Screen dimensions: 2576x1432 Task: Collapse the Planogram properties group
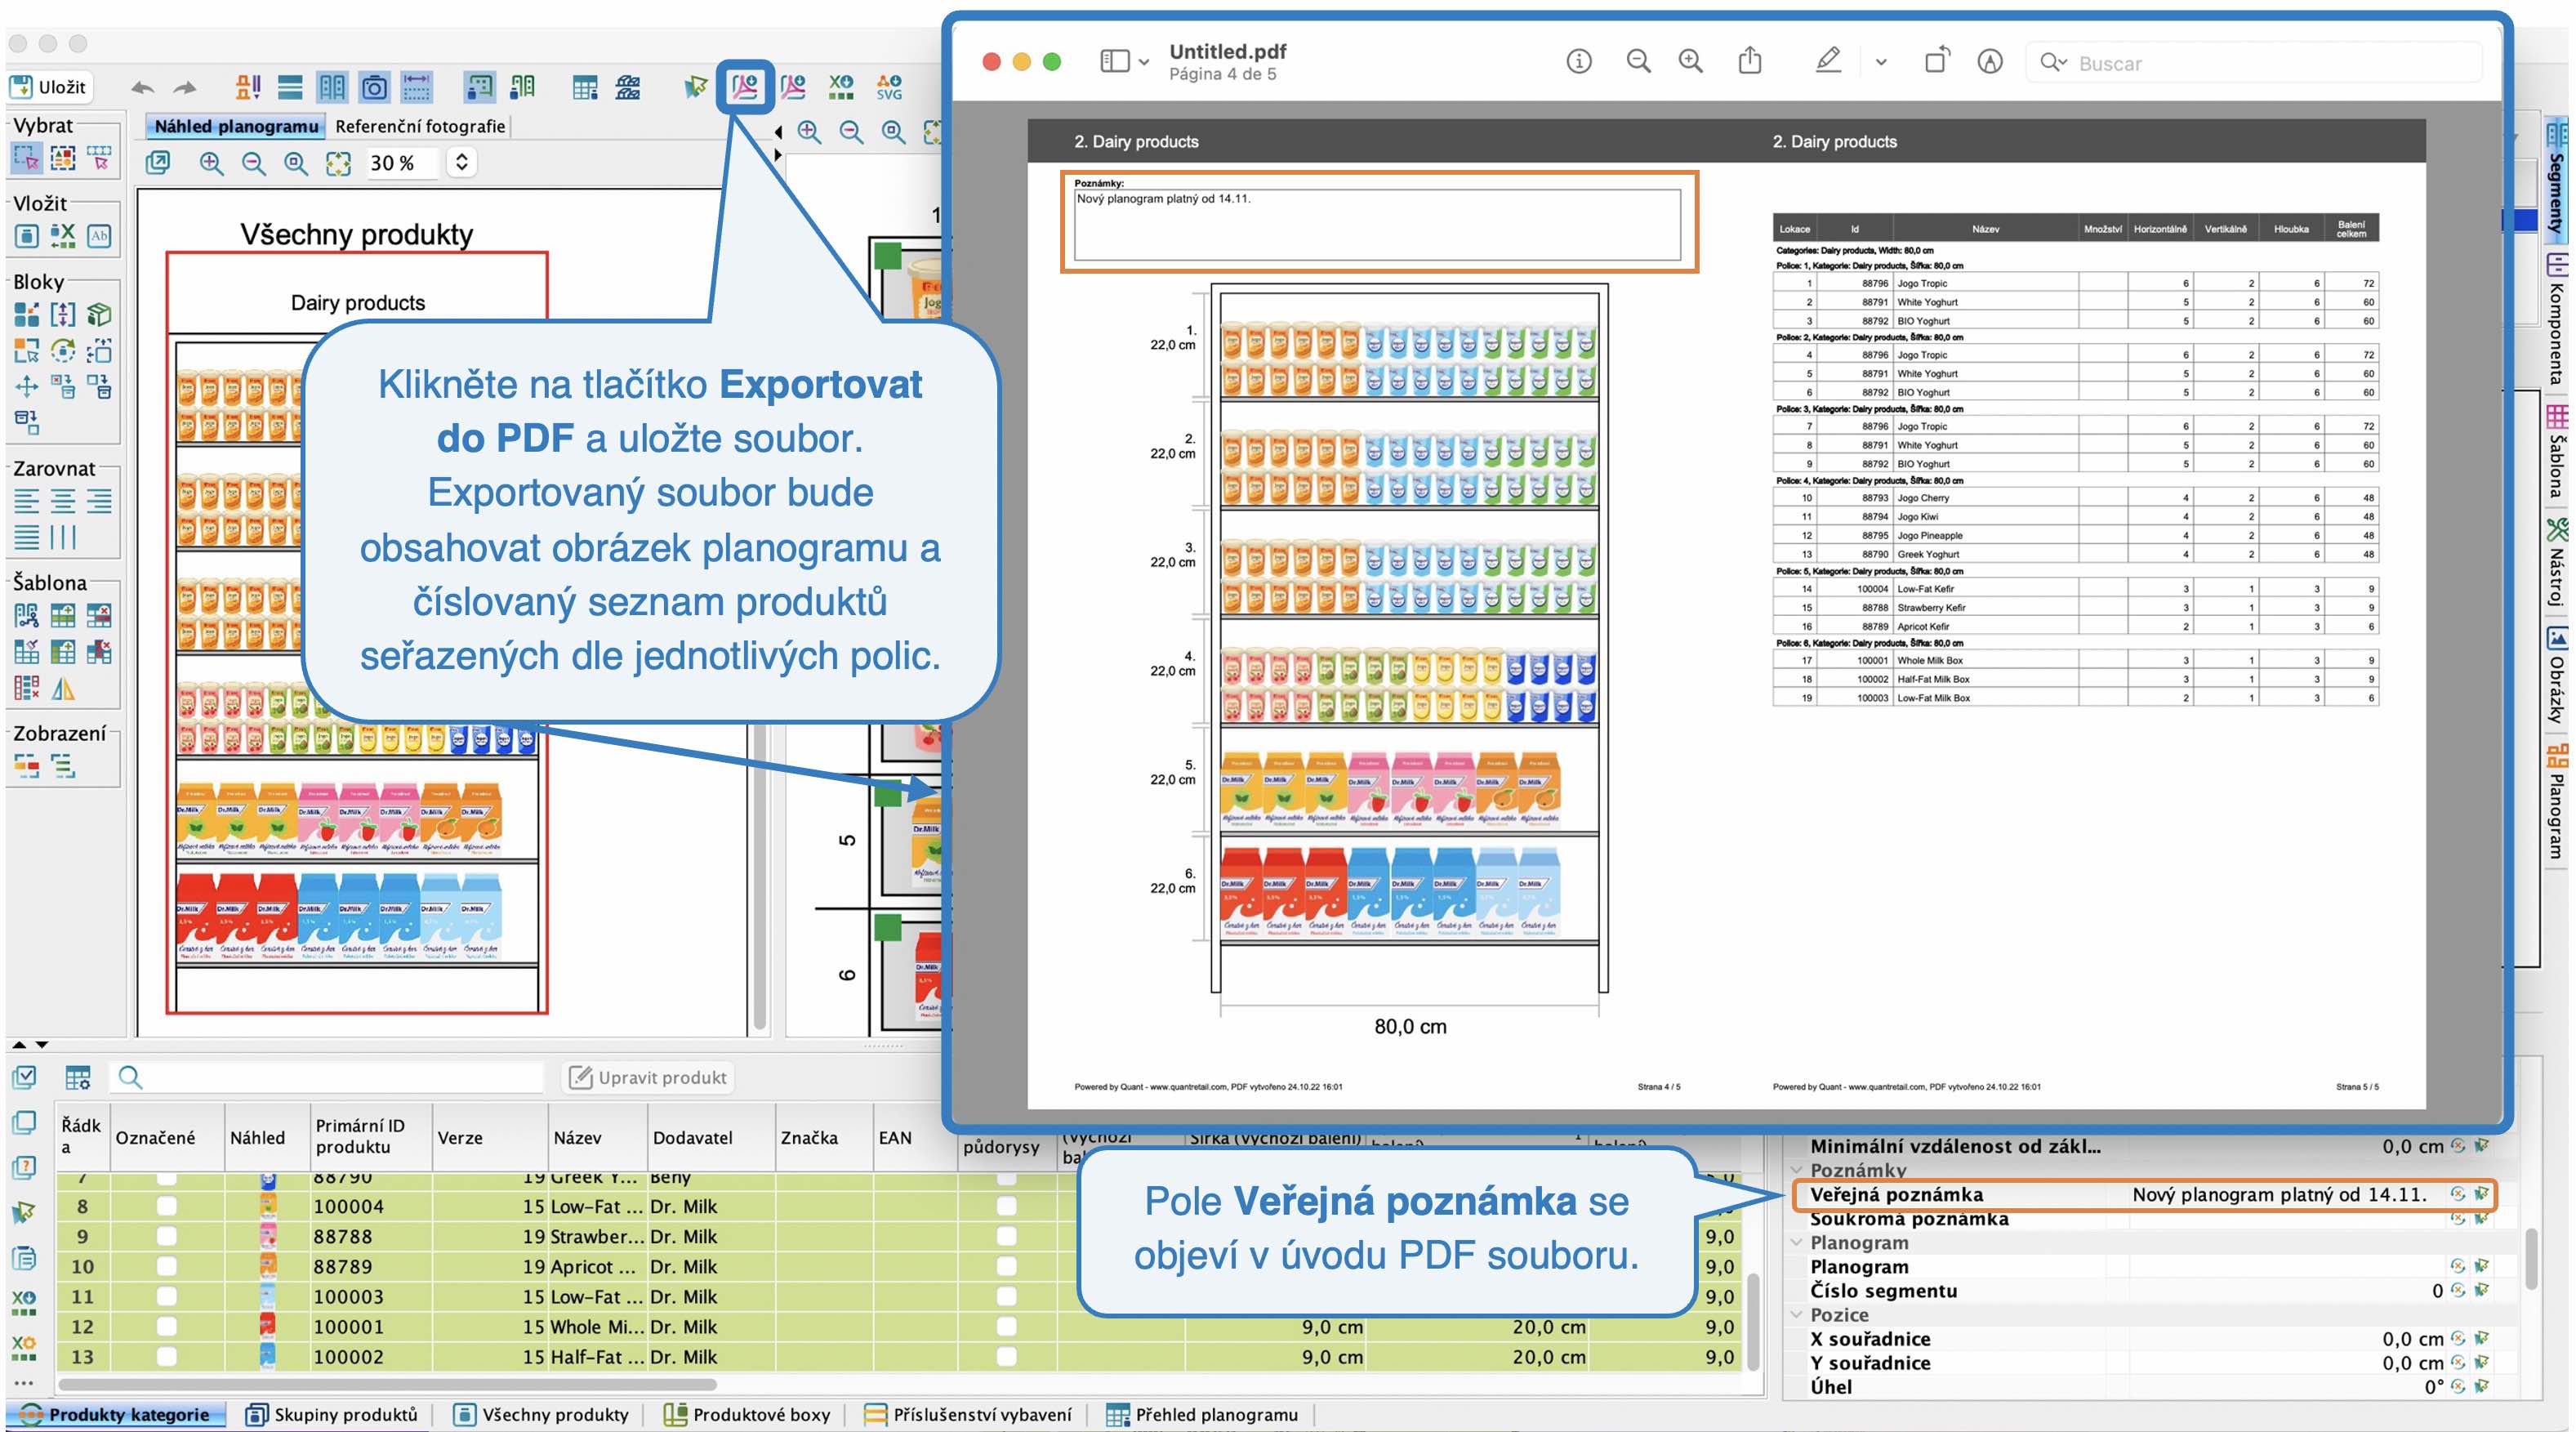click(1797, 1242)
